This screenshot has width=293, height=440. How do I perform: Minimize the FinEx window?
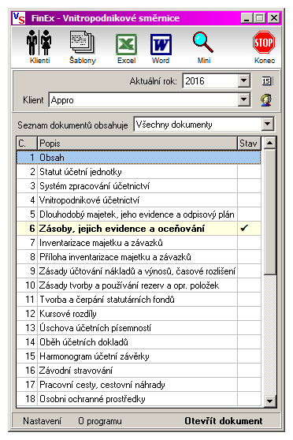click(x=247, y=18)
